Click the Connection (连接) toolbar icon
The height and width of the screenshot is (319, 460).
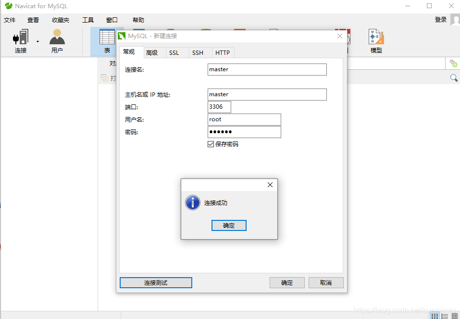(x=21, y=41)
